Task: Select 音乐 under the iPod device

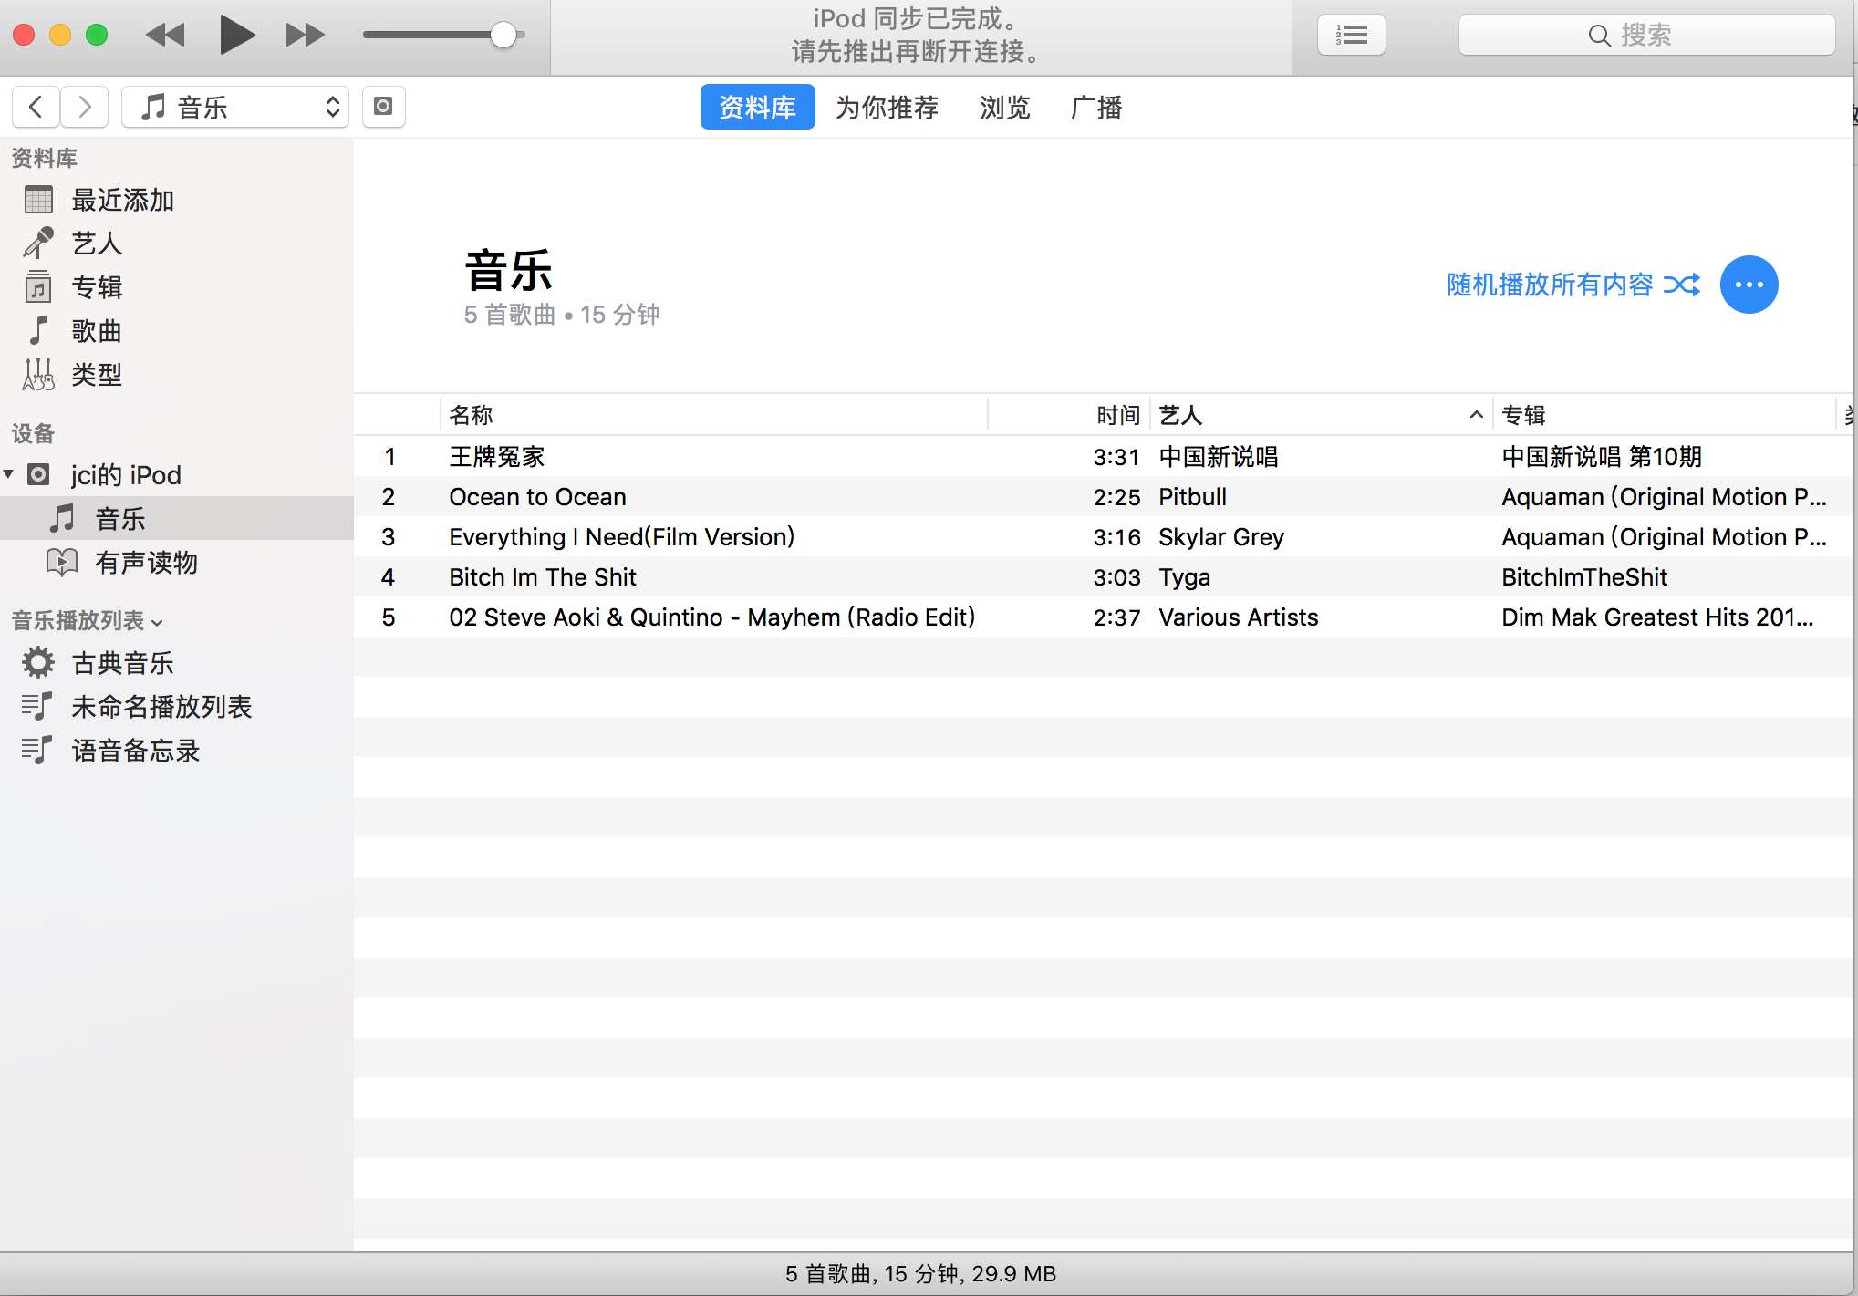Action: tap(177, 518)
